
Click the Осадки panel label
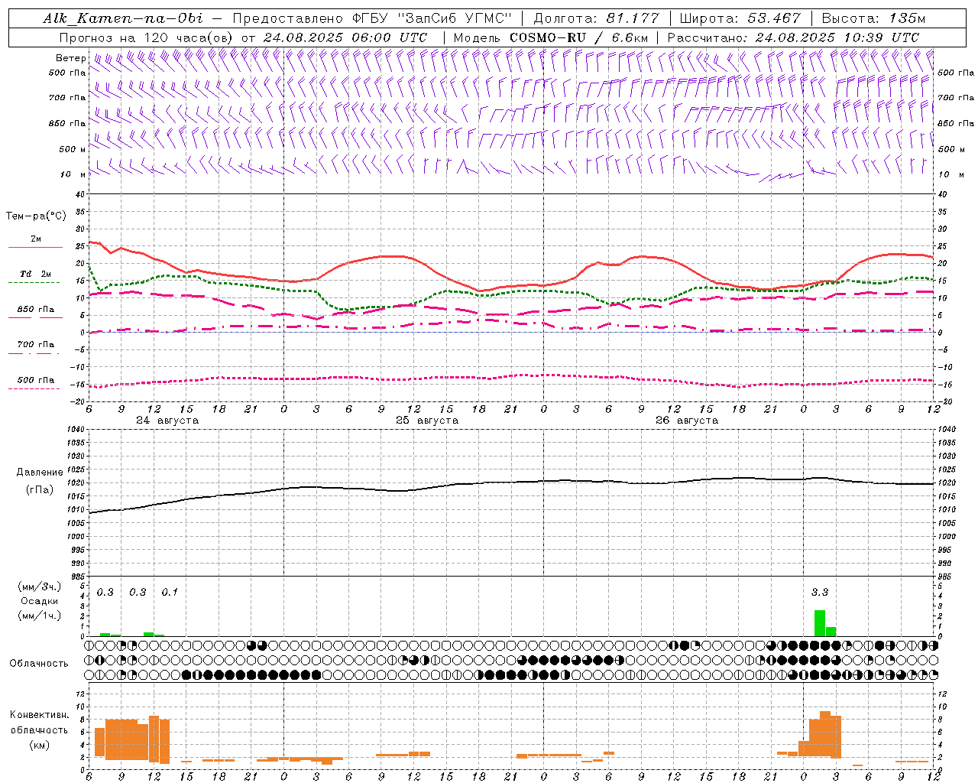[x=39, y=601]
